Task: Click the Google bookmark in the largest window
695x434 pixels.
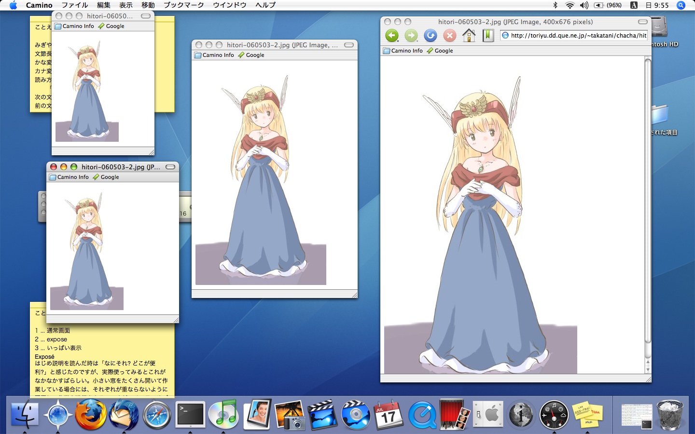Action: pos(440,51)
